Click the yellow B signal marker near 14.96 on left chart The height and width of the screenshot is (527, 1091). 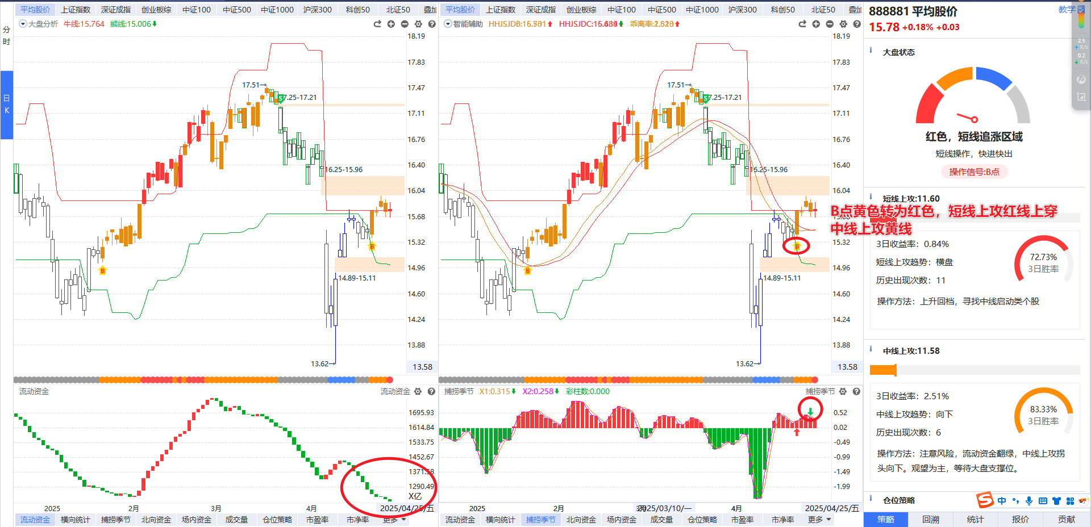[103, 270]
